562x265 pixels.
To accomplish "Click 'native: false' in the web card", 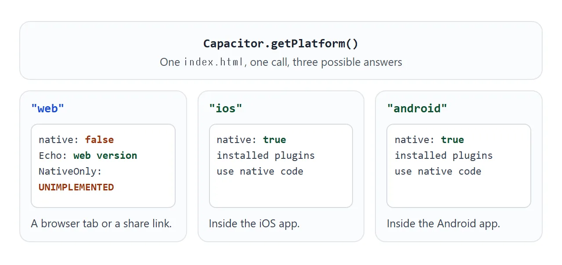I will (76, 140).
